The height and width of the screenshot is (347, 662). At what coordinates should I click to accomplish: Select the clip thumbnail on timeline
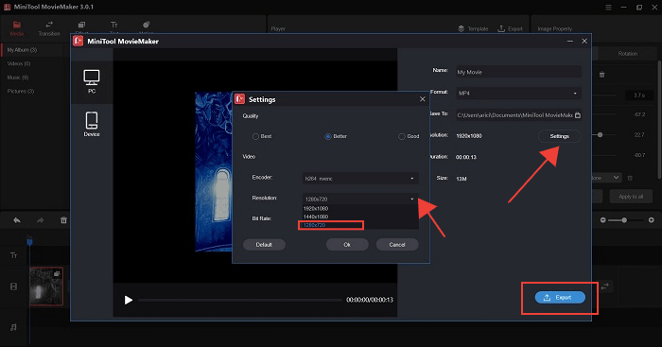click(46, 286)
